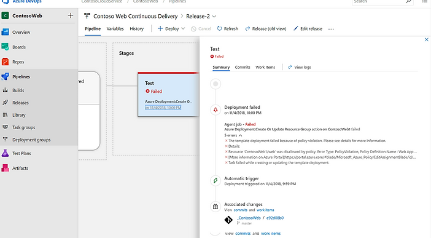Click the 'policy violation' error line

point(307,141)
